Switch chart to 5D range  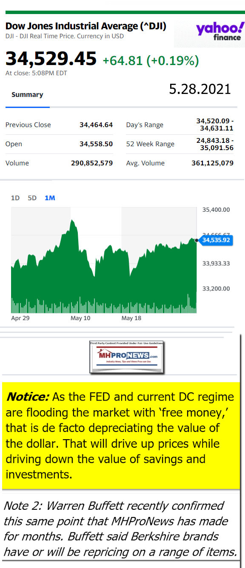[32, 198]
